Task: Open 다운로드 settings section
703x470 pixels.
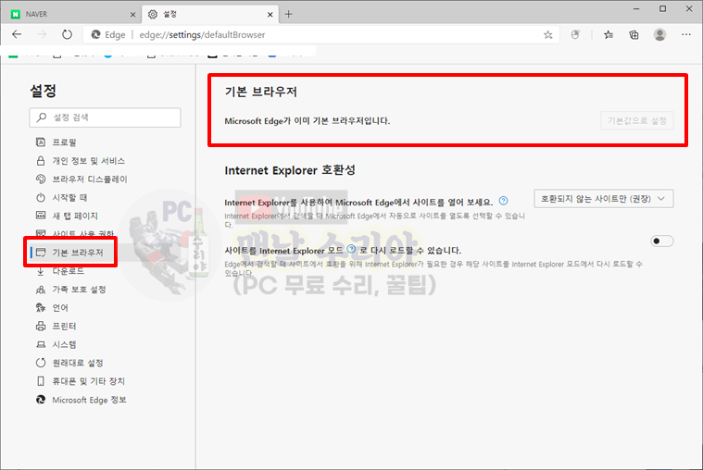Action: point(69,271)
